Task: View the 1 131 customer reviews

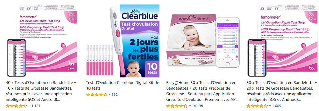Action: [x=36, y=106]
